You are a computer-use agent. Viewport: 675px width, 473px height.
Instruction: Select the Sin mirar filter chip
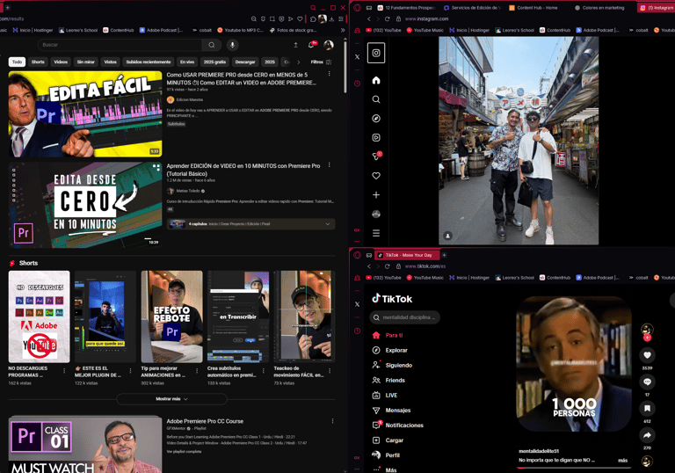point(85,62)
